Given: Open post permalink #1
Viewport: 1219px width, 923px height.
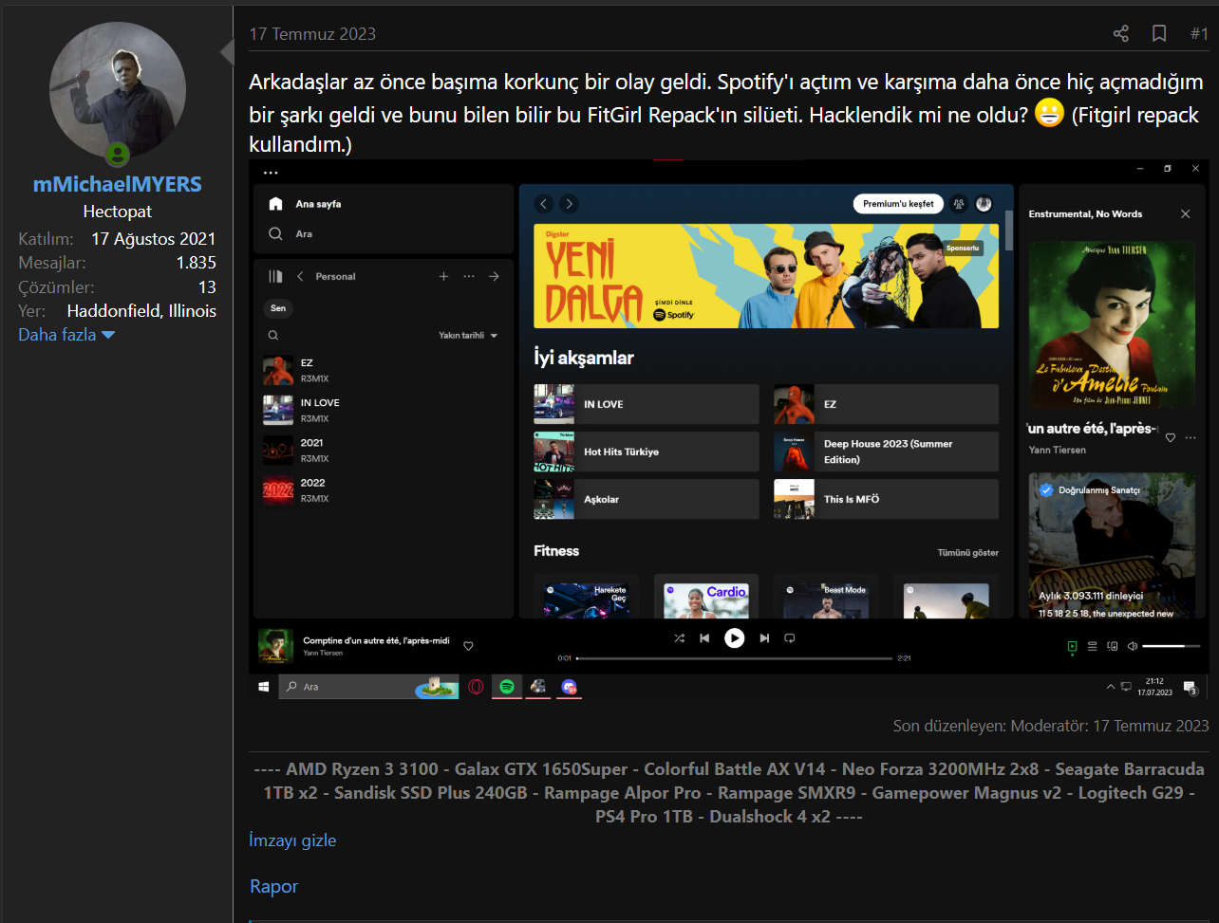Looking at the screenshot, I should pyautogui.click(x=1199, y=34).
